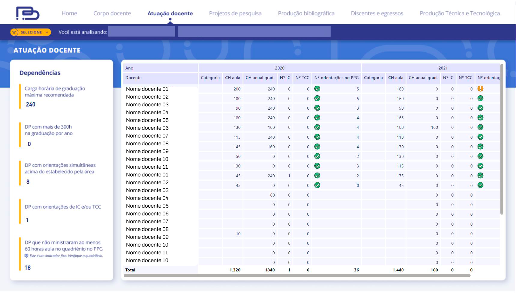Click green check beside 2020 CH aula 115
This screenshot has height=293, width=516.
point(317,137)
